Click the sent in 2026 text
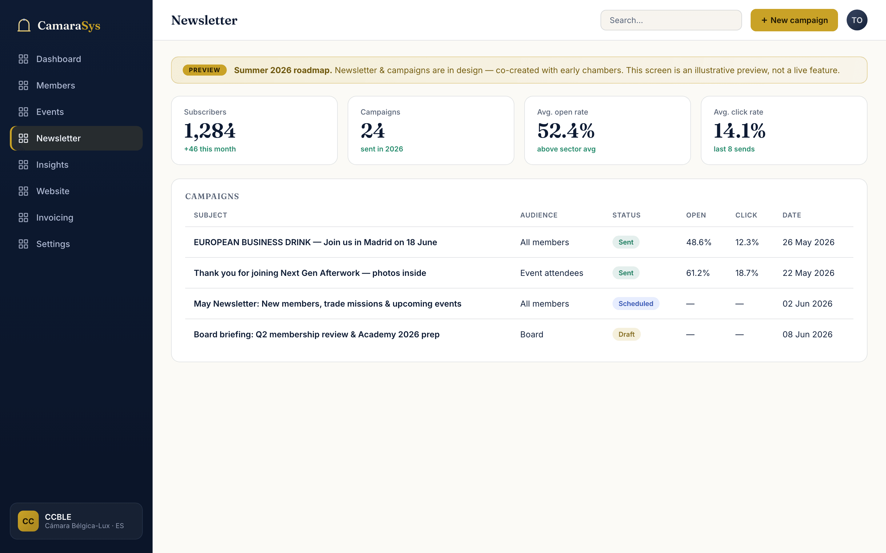Image resolution: width=886 pixels, height=553 pixels. tap(381, 149)
